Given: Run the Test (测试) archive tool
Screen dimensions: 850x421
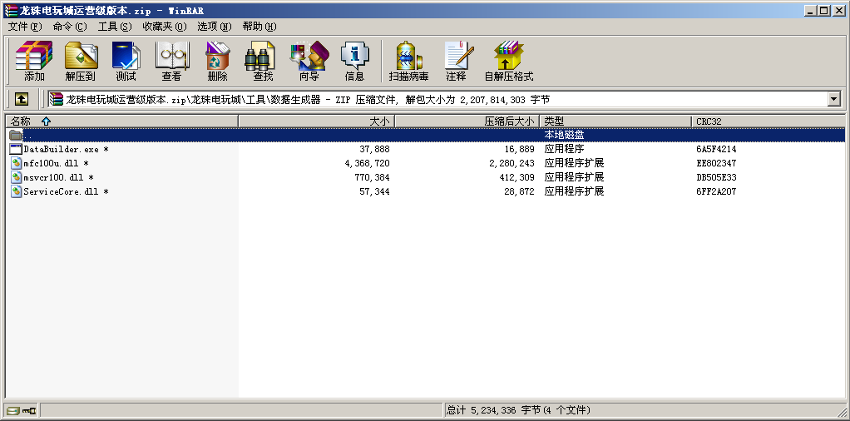Looking at the screenshot, I should [126, 61].
